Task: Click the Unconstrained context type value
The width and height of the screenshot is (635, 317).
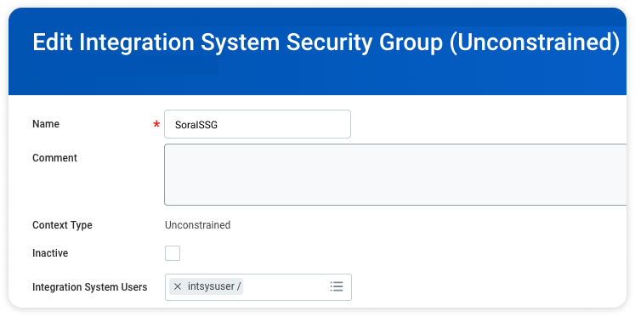Action: tap(197, 225)
